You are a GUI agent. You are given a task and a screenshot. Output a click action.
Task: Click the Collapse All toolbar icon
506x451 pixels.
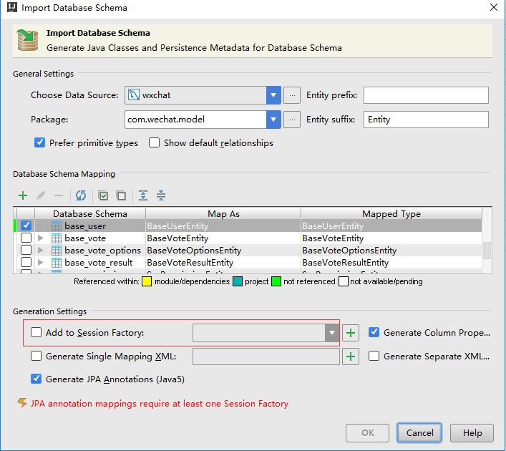point(161,195)
